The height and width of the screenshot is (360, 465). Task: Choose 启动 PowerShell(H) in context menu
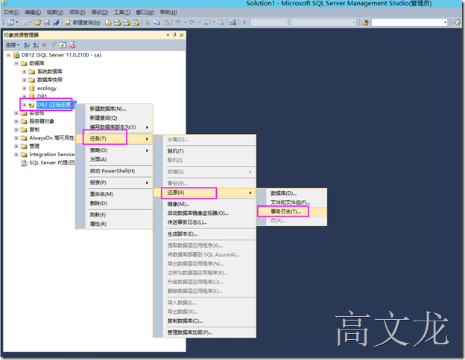pos(114,171)
